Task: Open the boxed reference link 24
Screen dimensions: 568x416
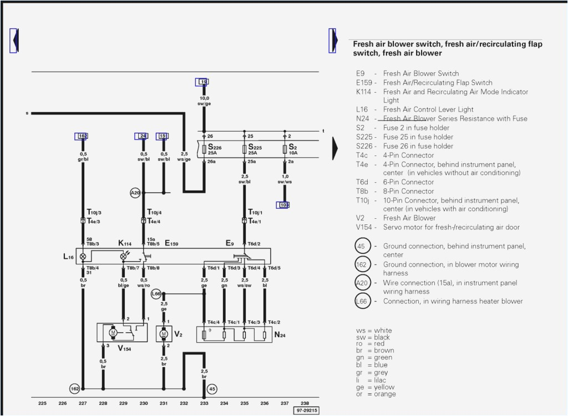Action: [x=143, y=136]
